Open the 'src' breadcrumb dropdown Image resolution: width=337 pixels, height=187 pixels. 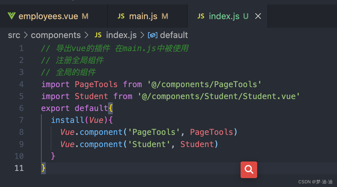click(x=14, y=35)
